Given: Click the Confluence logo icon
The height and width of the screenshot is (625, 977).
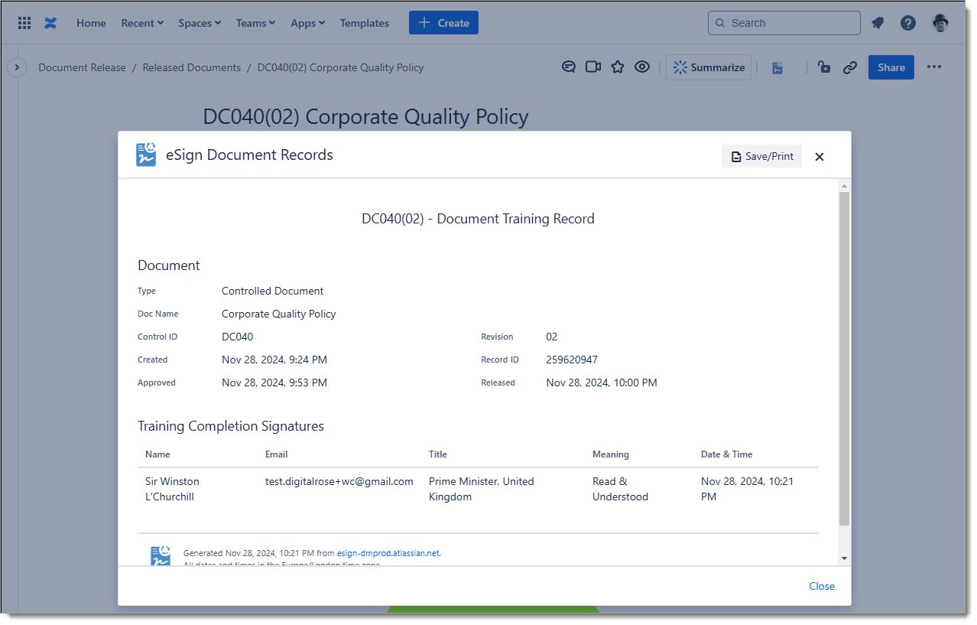Looking at the screenshot, I should point(50,23).
